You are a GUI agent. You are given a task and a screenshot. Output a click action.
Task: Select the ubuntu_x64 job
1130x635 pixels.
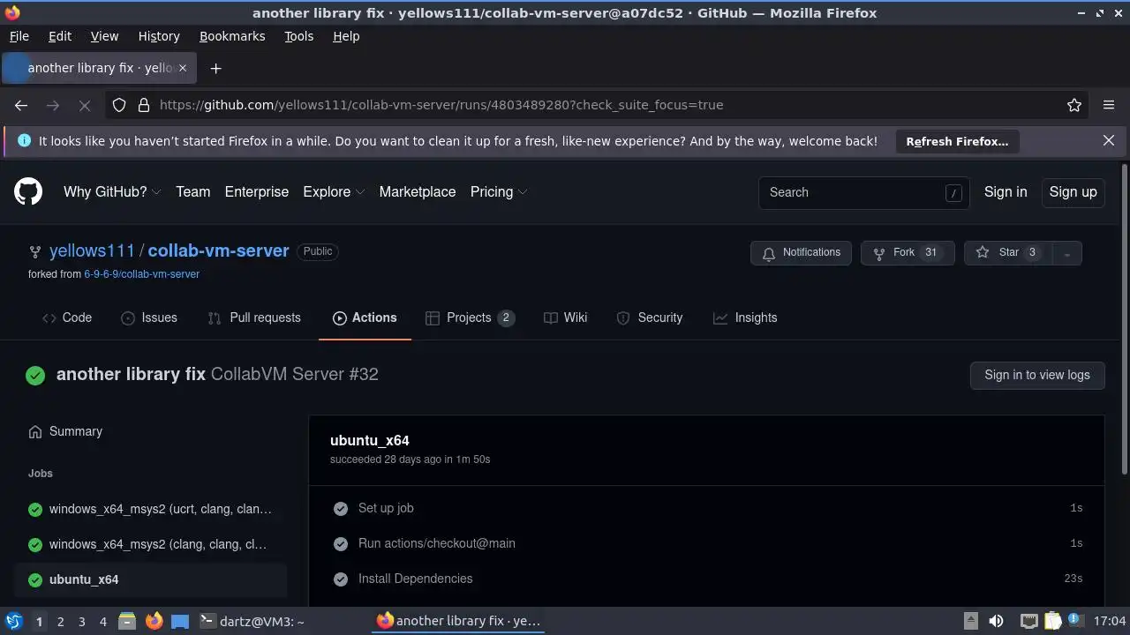(150, 579)
